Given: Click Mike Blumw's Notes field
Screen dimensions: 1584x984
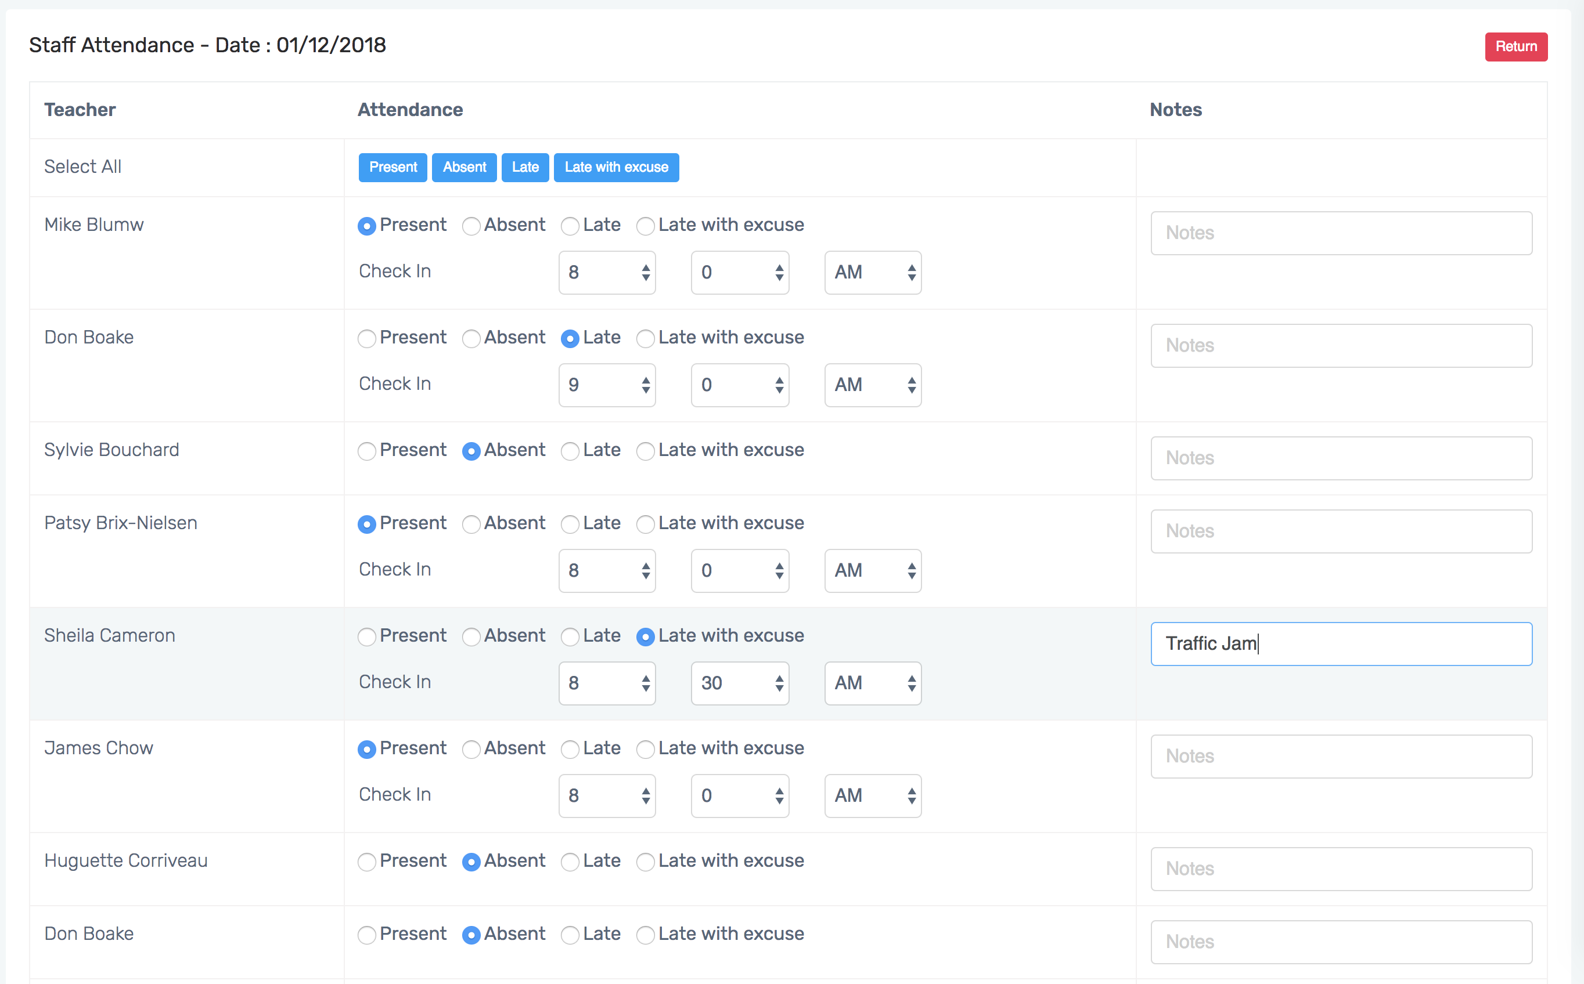Looking at the screenshot, I should click(1340, 233).
